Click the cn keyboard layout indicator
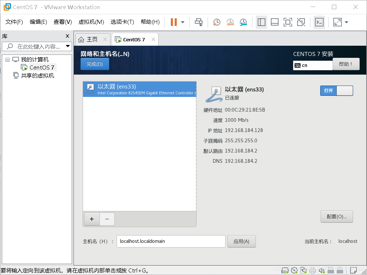Image resolution: width=367 pixels, height=275 pixels. point(313,65)
